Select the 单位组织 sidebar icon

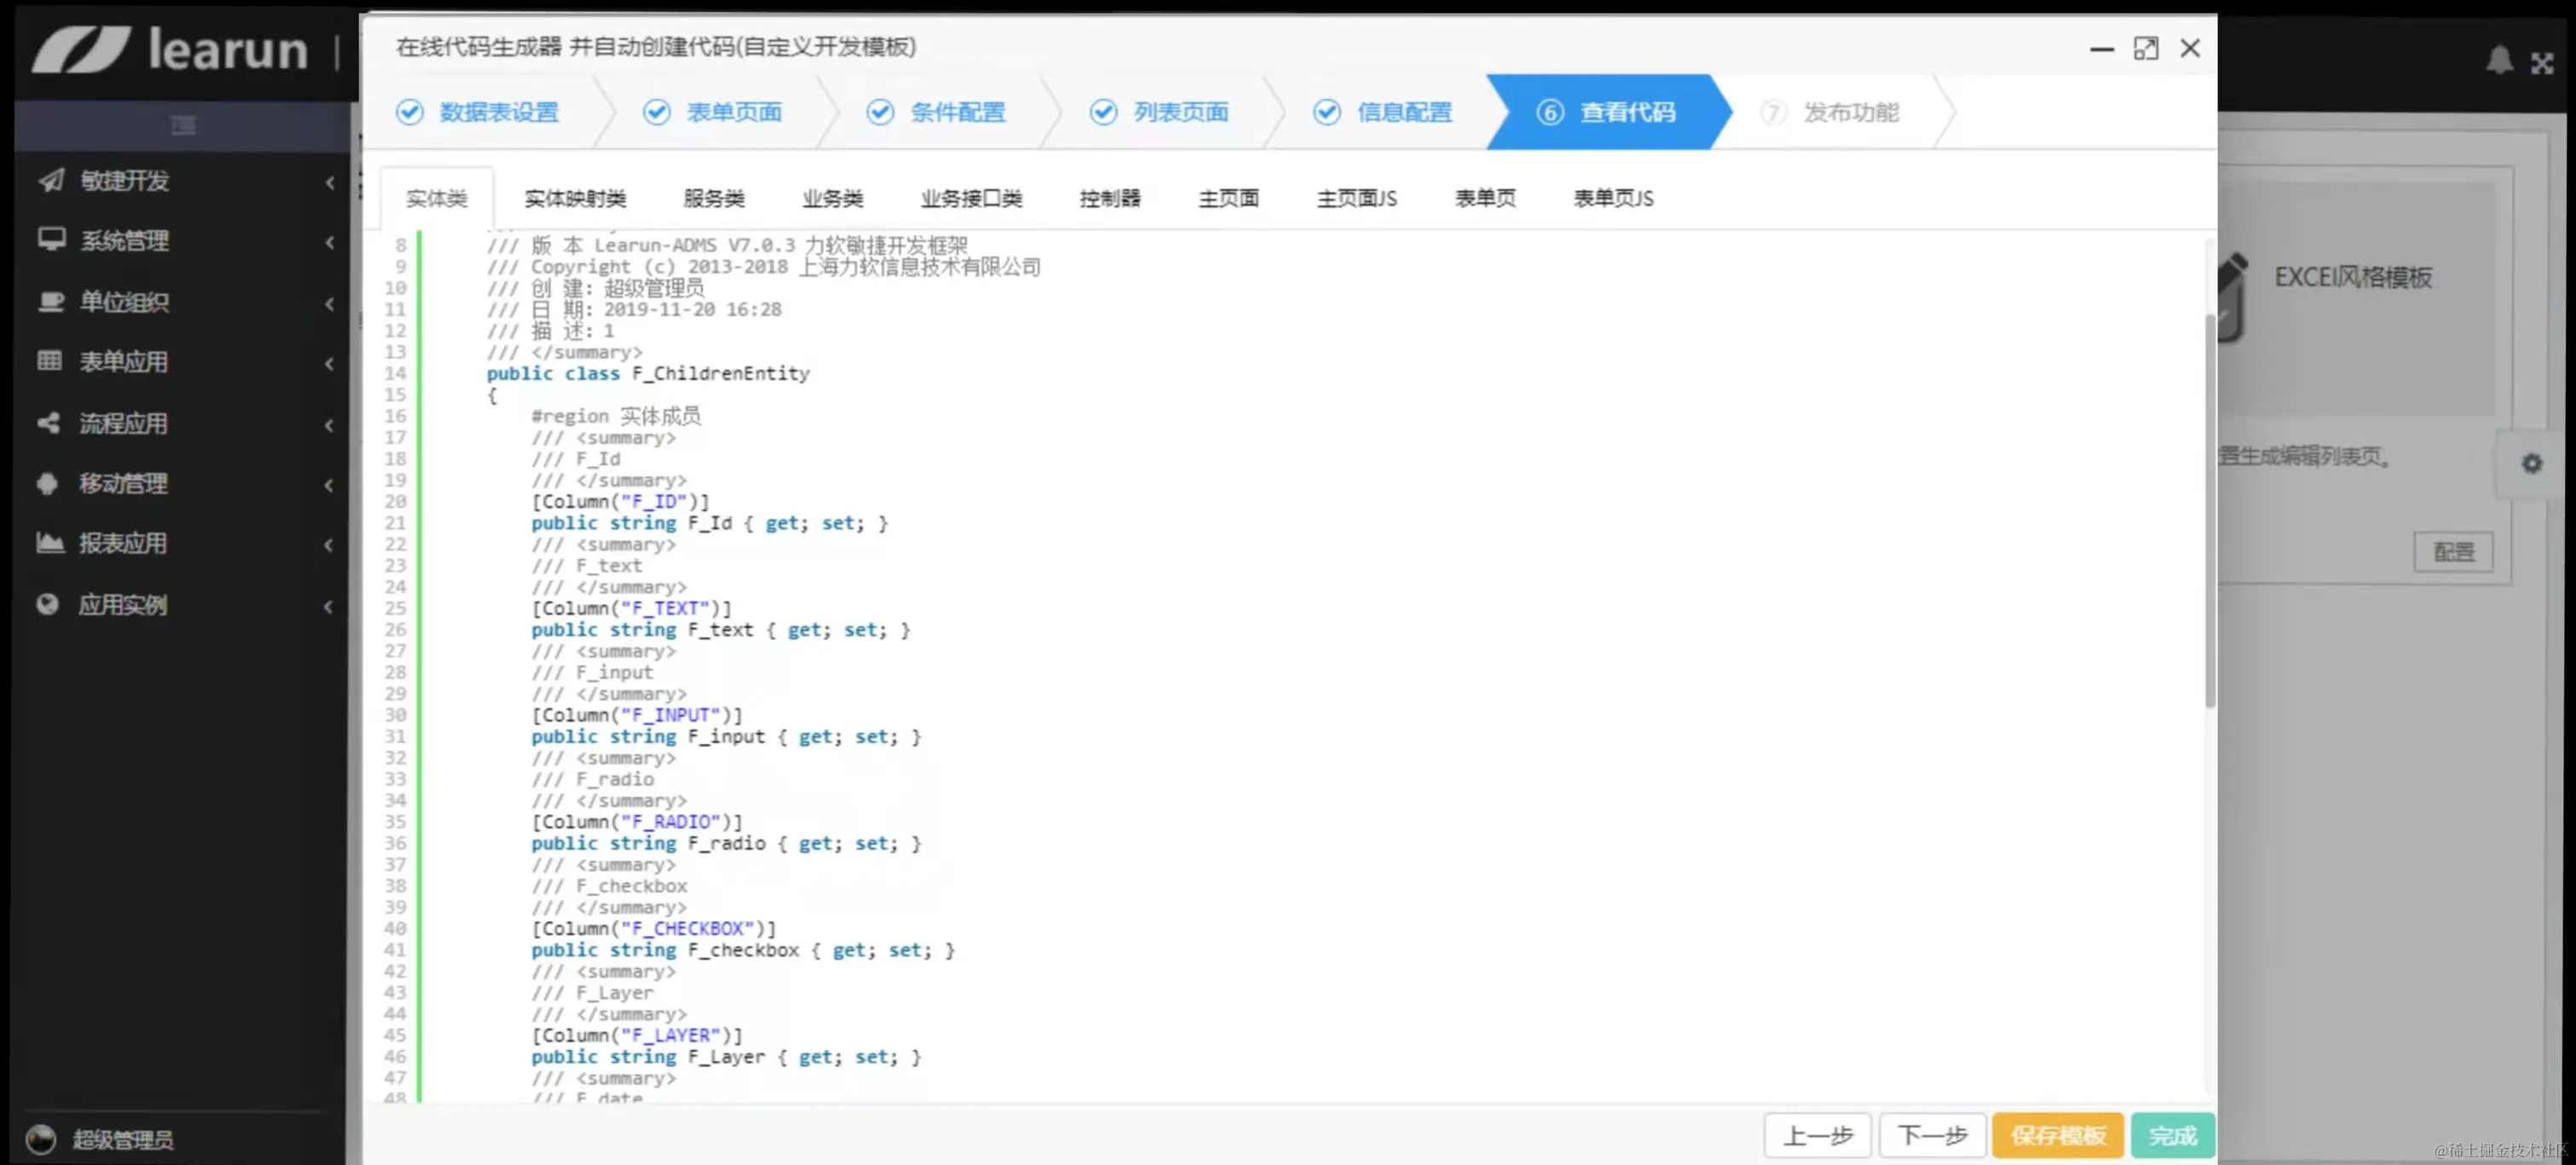51,301
